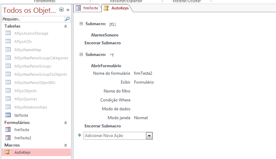
Task: Click the frmTeste2 form icon in navigation pane
Action: coord(8,138)
